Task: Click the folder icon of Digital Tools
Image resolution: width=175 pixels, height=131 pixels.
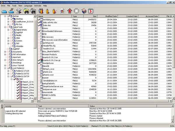Action: (x=10, y=27)
